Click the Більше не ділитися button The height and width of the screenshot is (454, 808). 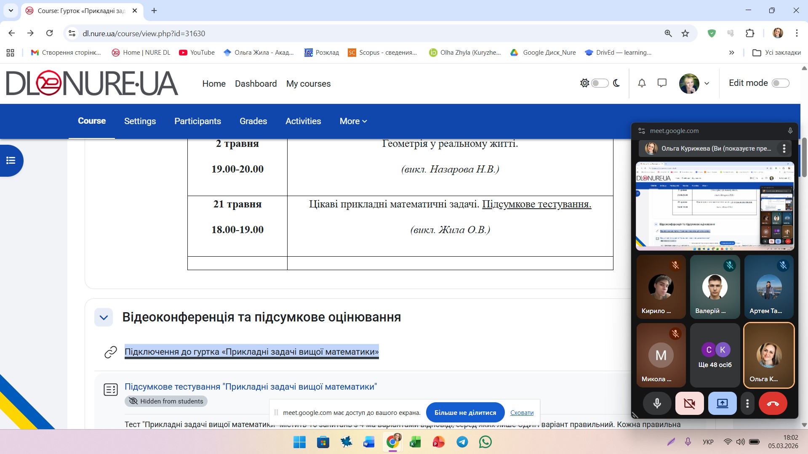pyautogui.click(x=465, y=413)
